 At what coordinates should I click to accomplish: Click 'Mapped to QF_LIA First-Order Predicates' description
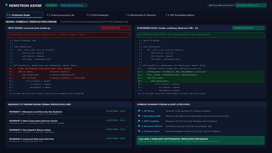tap(191, 121)
